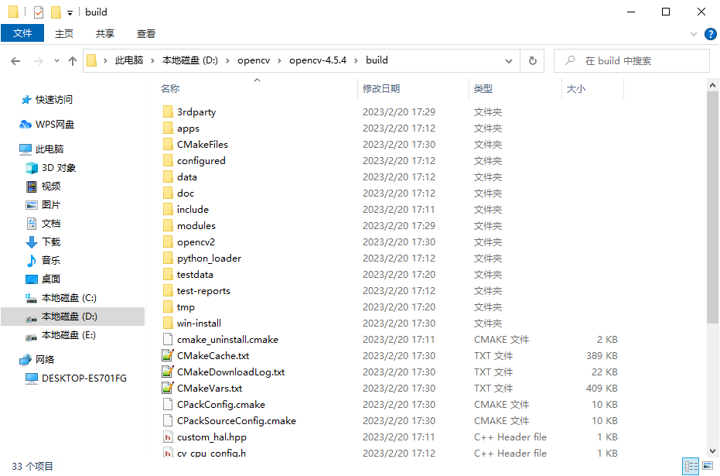The width and height of the screenshot is (720, 476).
Task: Open Quick Access in the sidebar
Action: (x=46, y=100)
